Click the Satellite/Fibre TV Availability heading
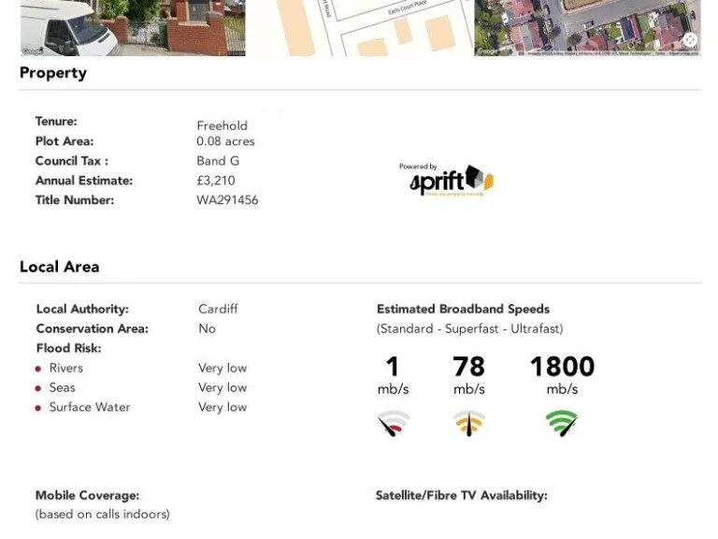Viewport: 718px width, 539px height. click(461, 496)
